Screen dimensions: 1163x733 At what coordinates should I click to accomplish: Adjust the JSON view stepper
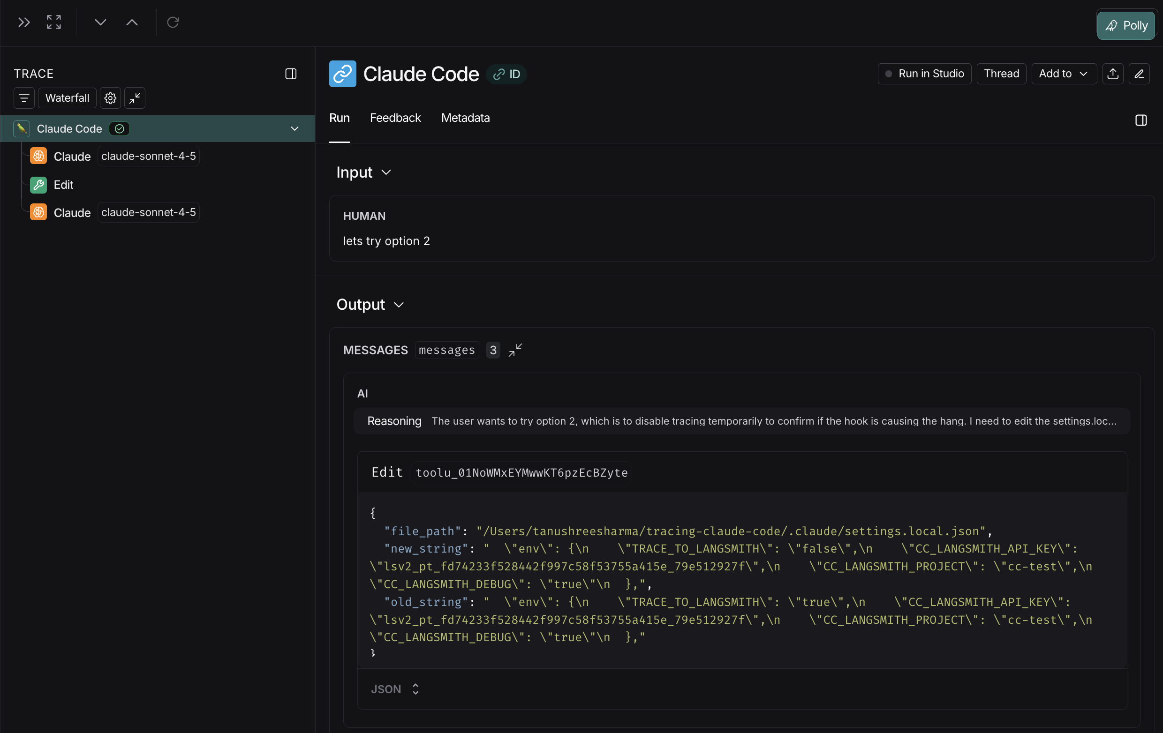pos(415,689)
